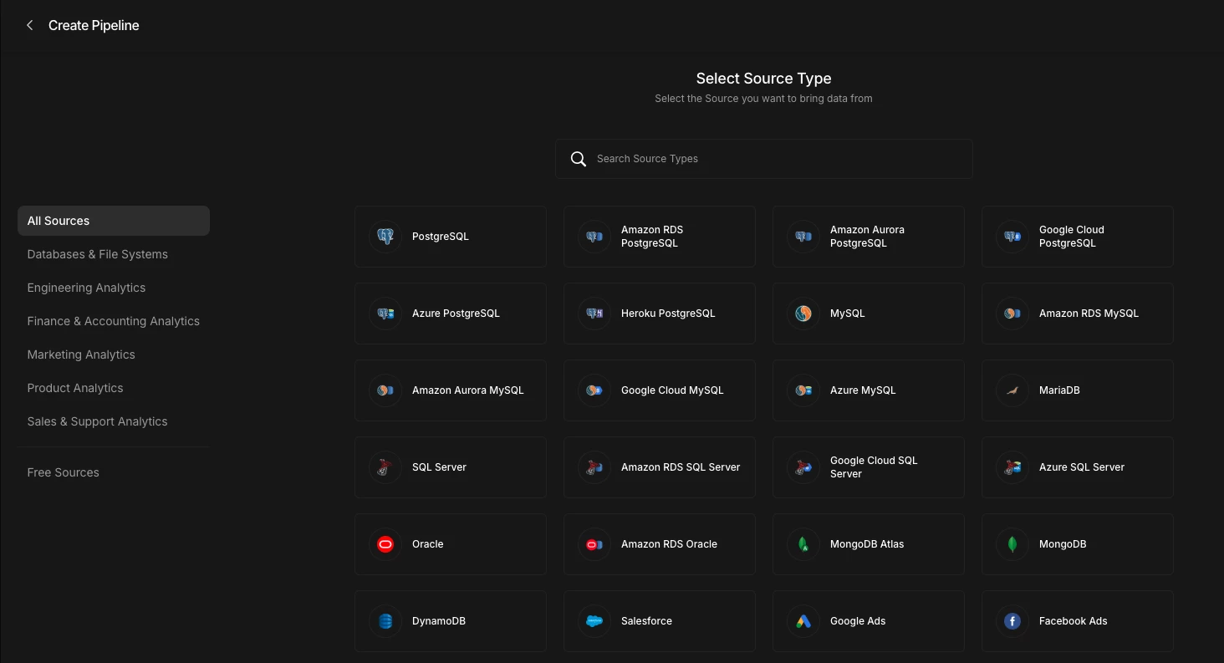Choose the DynamoDB icon
This screenshot has height=663, width=1224.
(385, 621)
